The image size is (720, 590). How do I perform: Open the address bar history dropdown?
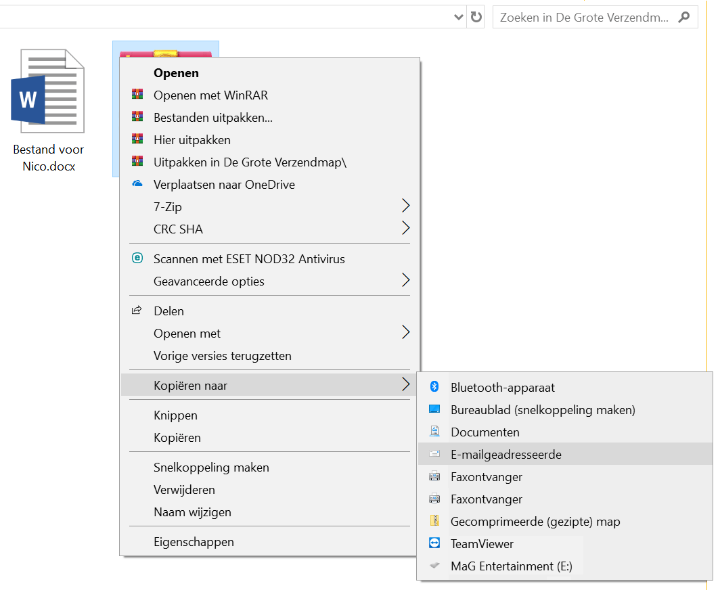click(459, 18)
